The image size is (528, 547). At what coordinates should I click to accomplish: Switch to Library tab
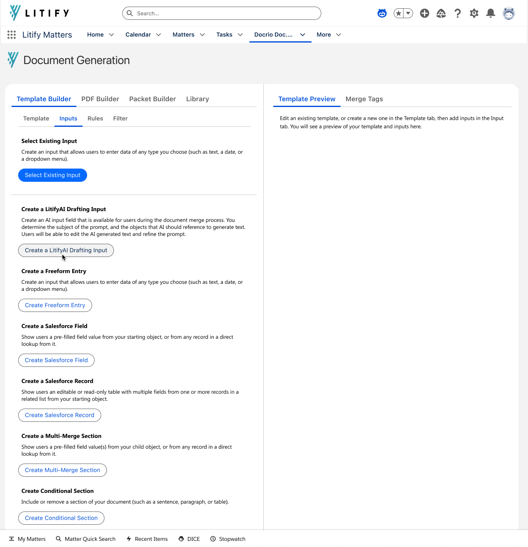coord(197,99)
